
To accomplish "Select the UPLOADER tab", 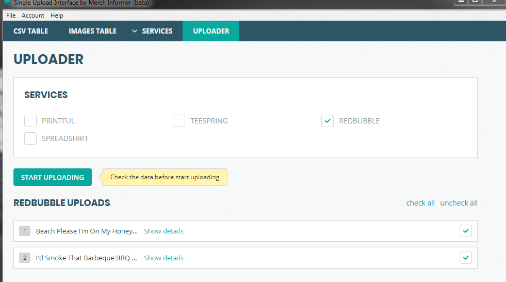I will (x=211, y=31).
